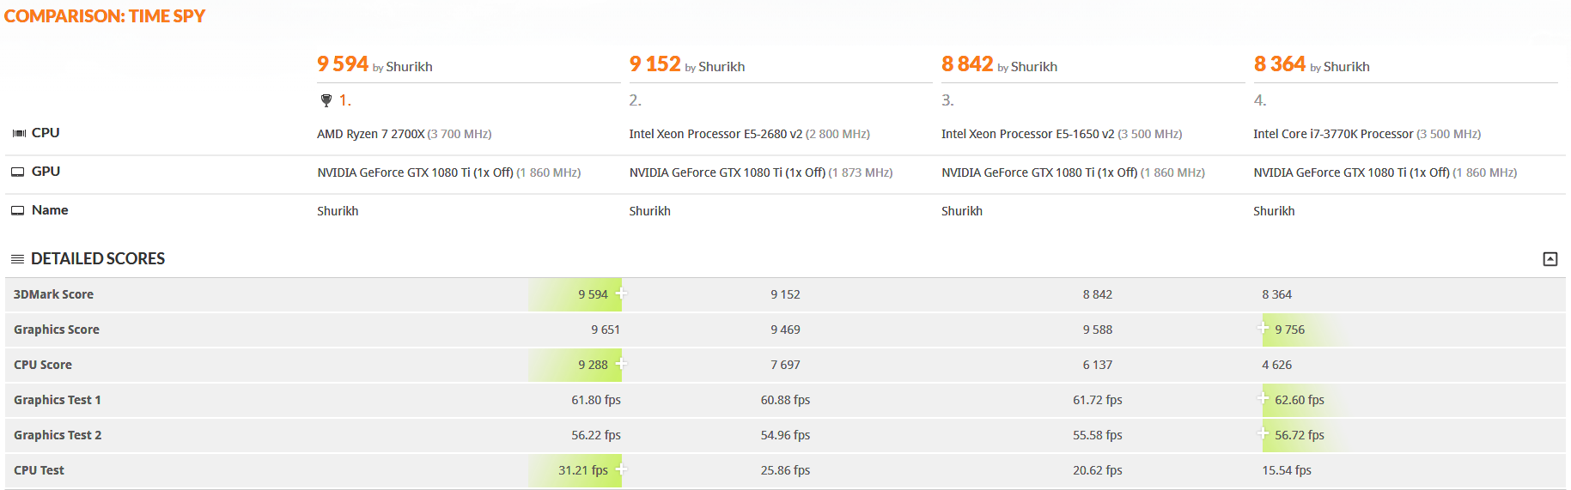Click the 15.54 fps CPU test value
This screenshot has height=490, width=1571.
1287,470
